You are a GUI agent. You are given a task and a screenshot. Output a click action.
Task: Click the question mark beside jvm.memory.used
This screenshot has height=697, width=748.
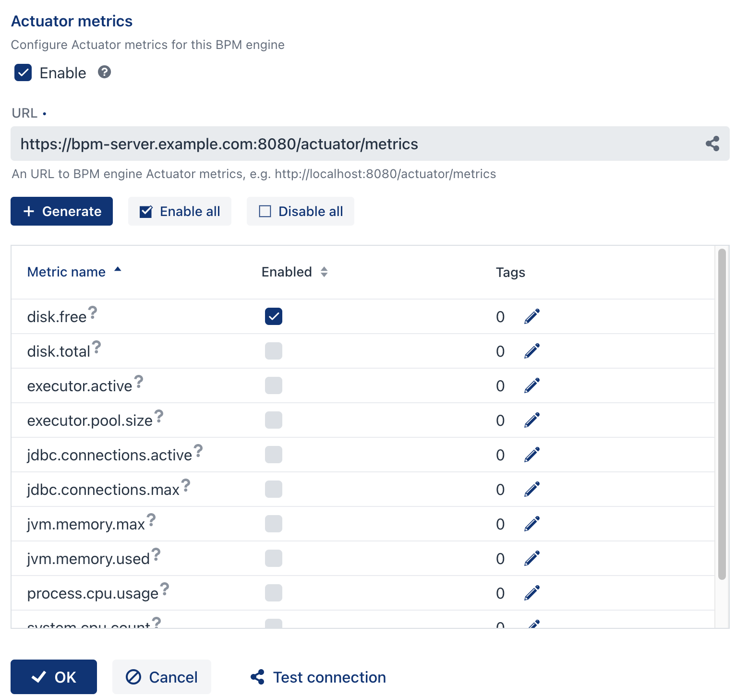point(157,553)
